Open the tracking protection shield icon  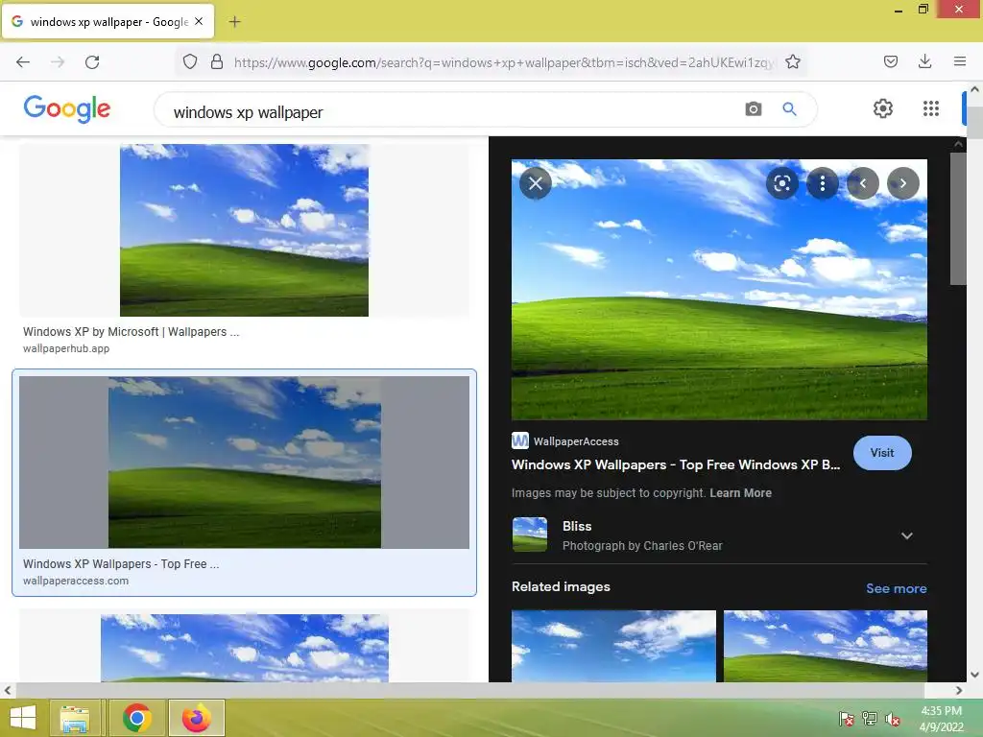coord(190,62)
